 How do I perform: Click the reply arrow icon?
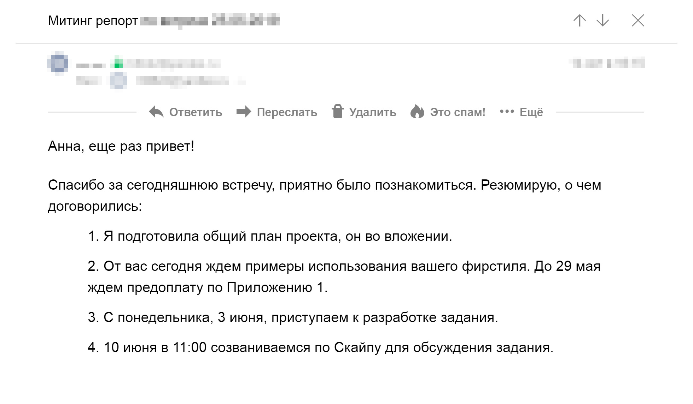[156, 112]
